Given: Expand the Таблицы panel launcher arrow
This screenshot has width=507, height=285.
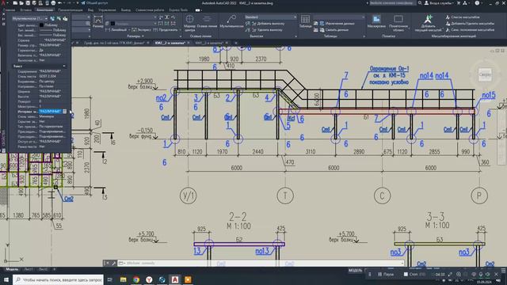Looking at the screenshot, I should click(364, 36).
